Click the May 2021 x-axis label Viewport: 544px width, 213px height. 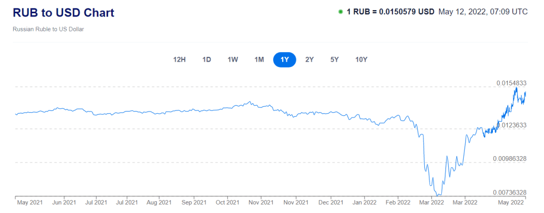coord(30,202)
